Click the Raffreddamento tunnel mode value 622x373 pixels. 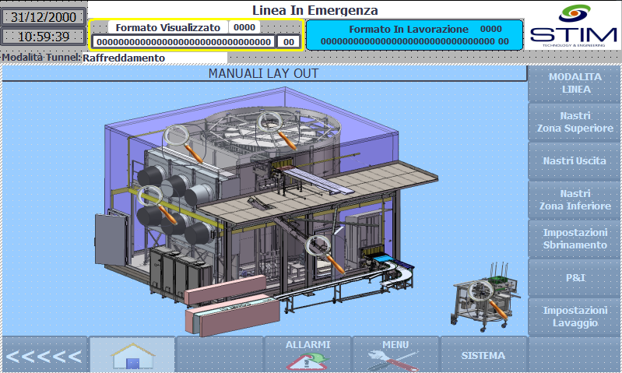click(155, 58)
